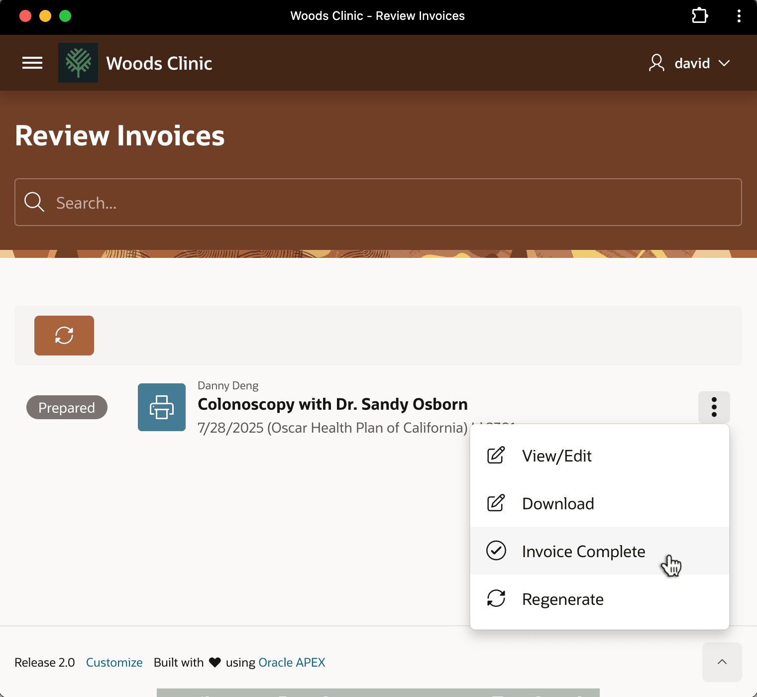
Task: Click the 7/28/2025 Oscar Health Plan line
Action: click(x=332, y=428)
